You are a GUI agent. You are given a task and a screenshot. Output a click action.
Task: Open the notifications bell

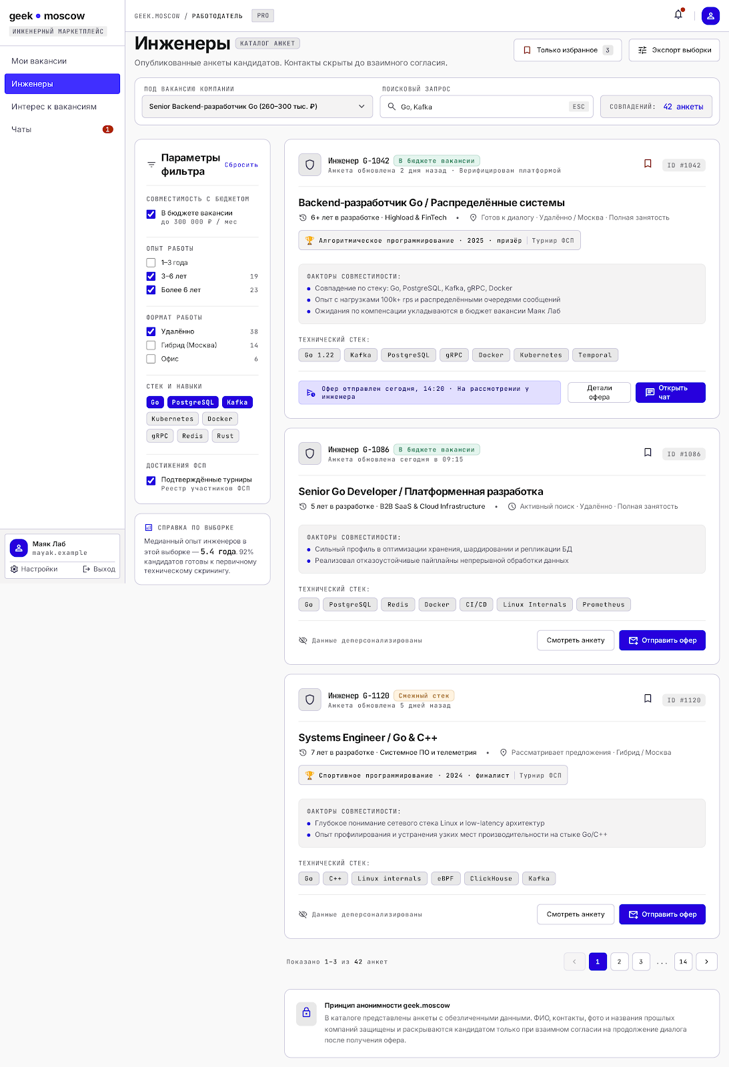(678, 15)
